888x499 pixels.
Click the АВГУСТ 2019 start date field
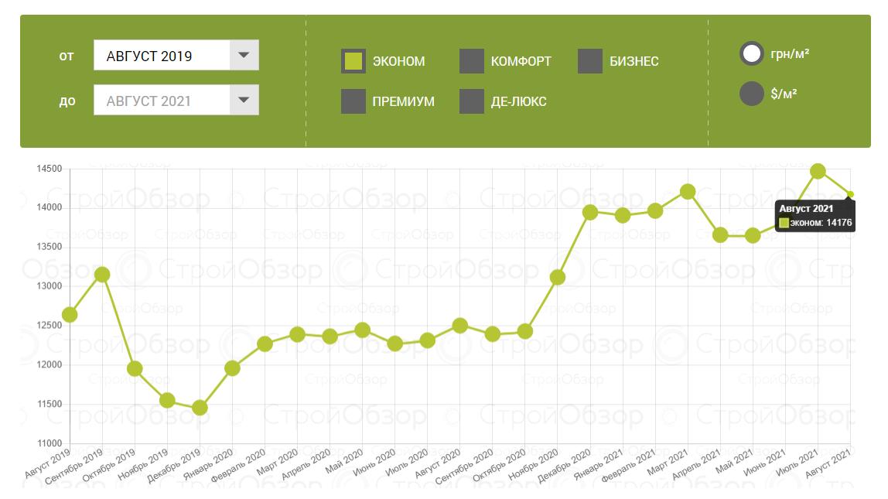coord(162,56)
